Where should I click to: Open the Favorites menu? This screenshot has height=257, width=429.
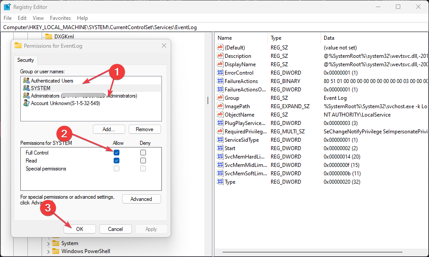[x=61, y=18]
